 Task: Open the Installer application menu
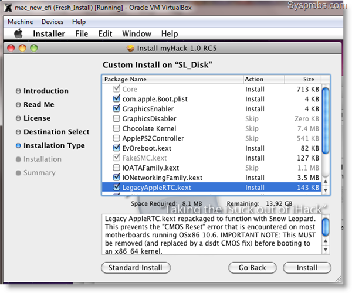(x=49, y=33)
